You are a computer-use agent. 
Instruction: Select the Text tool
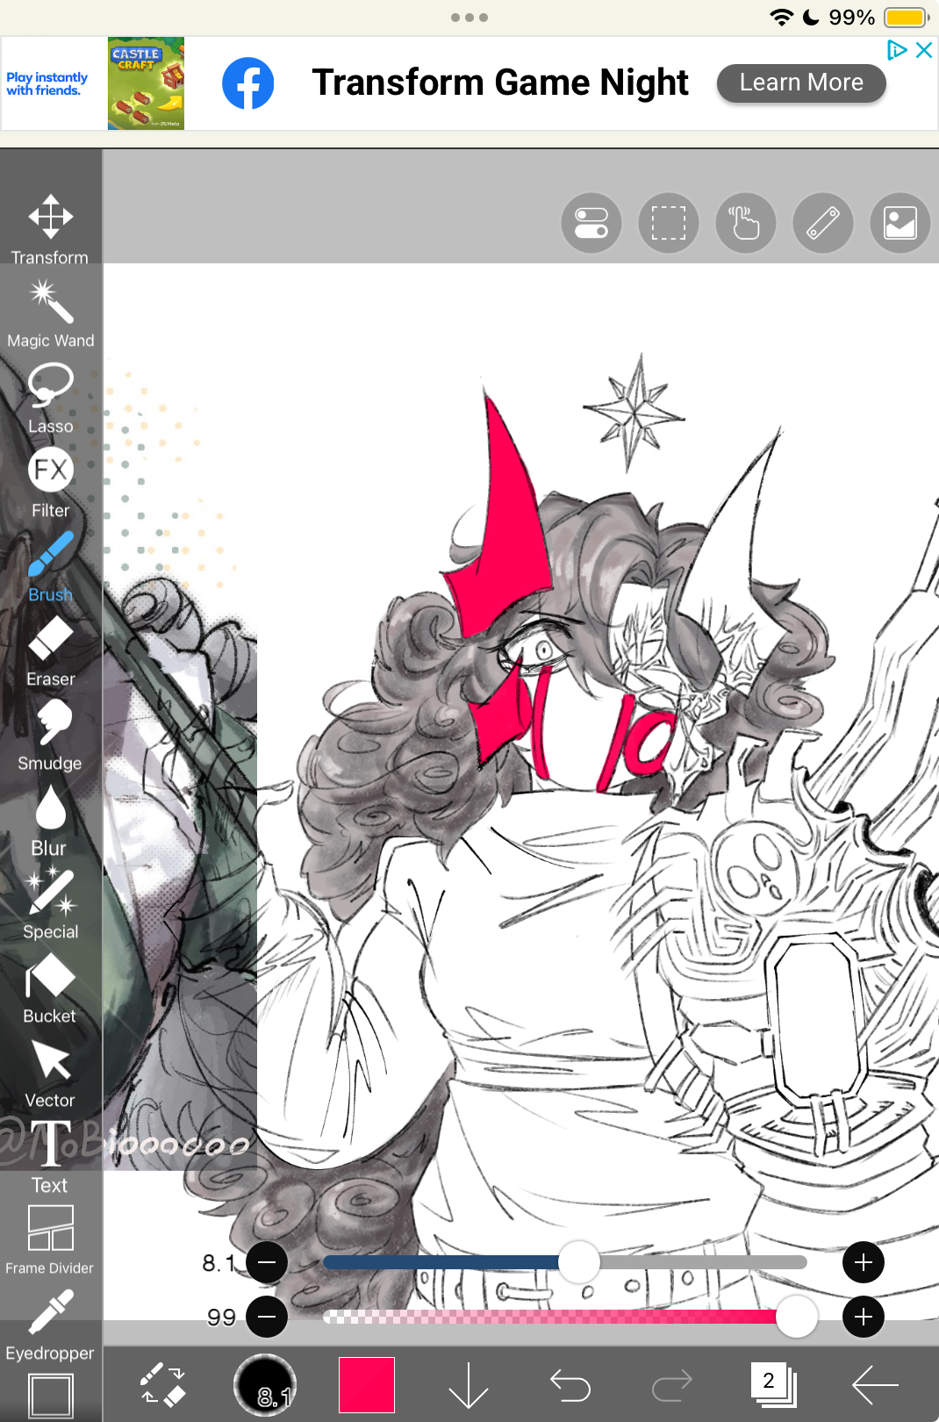[50, 1155]
